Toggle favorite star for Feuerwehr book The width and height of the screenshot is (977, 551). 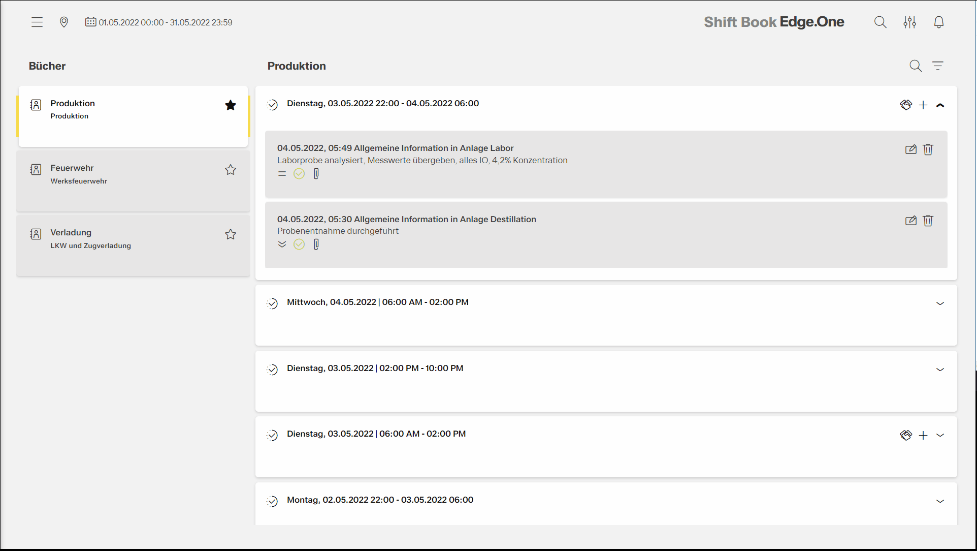coord(231,170)
